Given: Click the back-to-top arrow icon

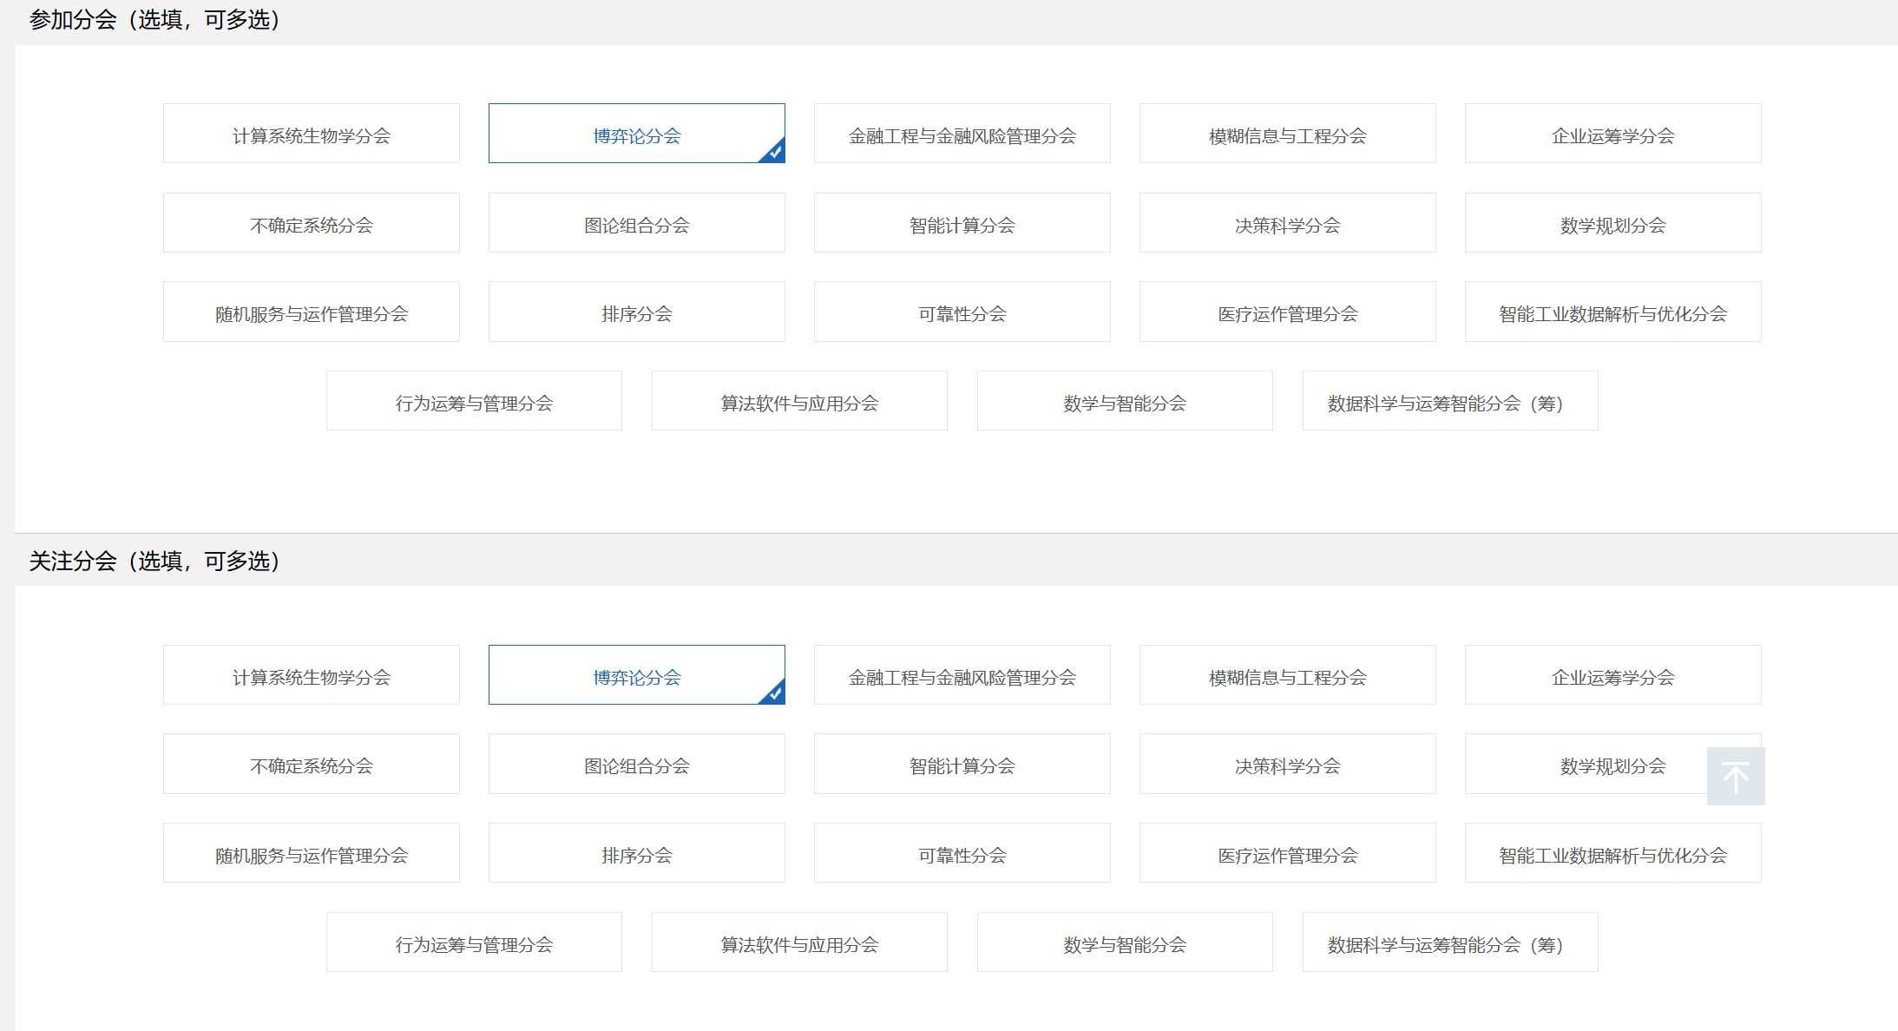Looking at the screenshot, I should pos(1735,775).
